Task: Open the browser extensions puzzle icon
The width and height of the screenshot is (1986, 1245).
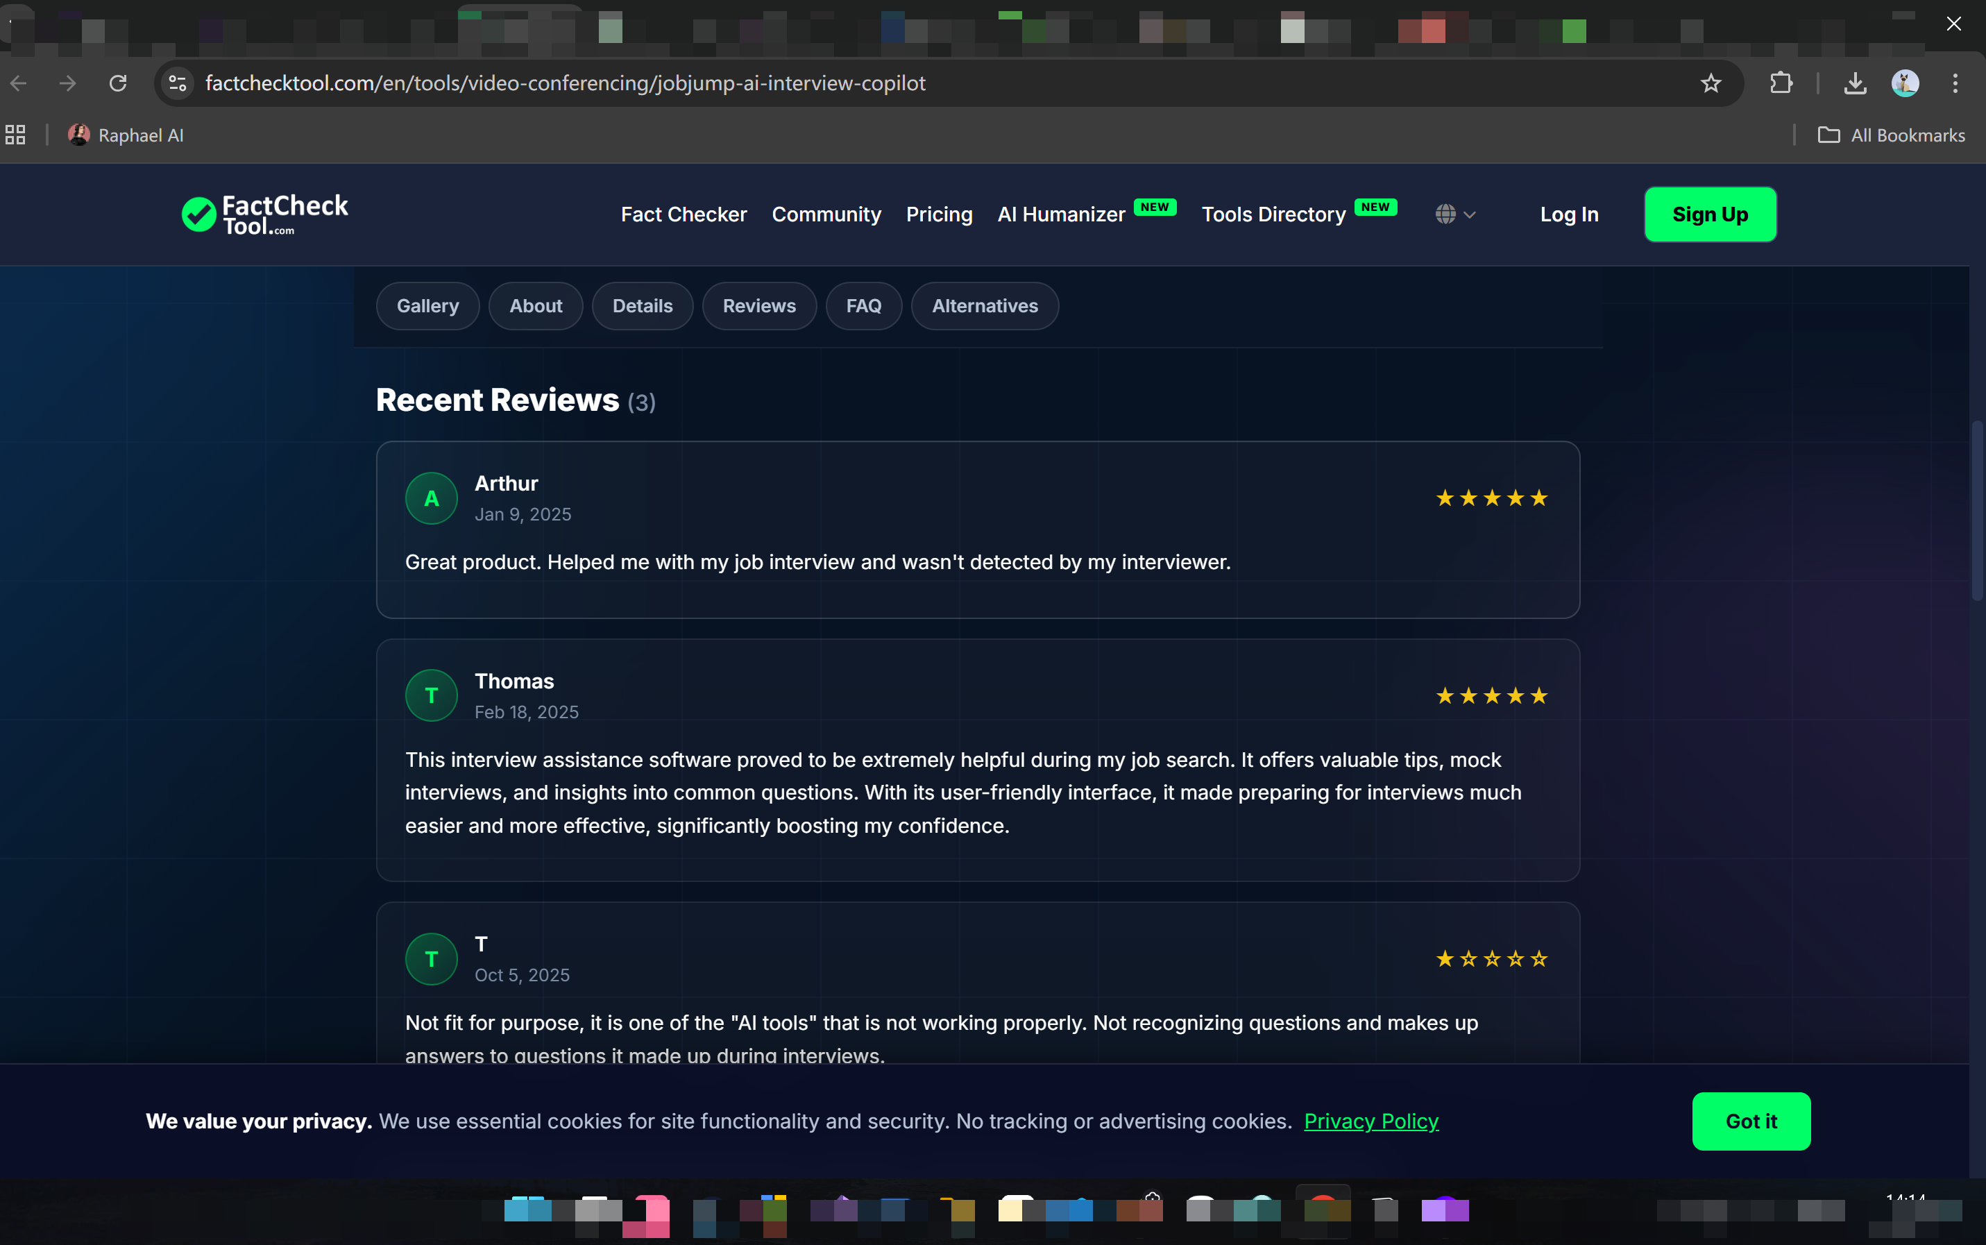Action: point(1780,83)
